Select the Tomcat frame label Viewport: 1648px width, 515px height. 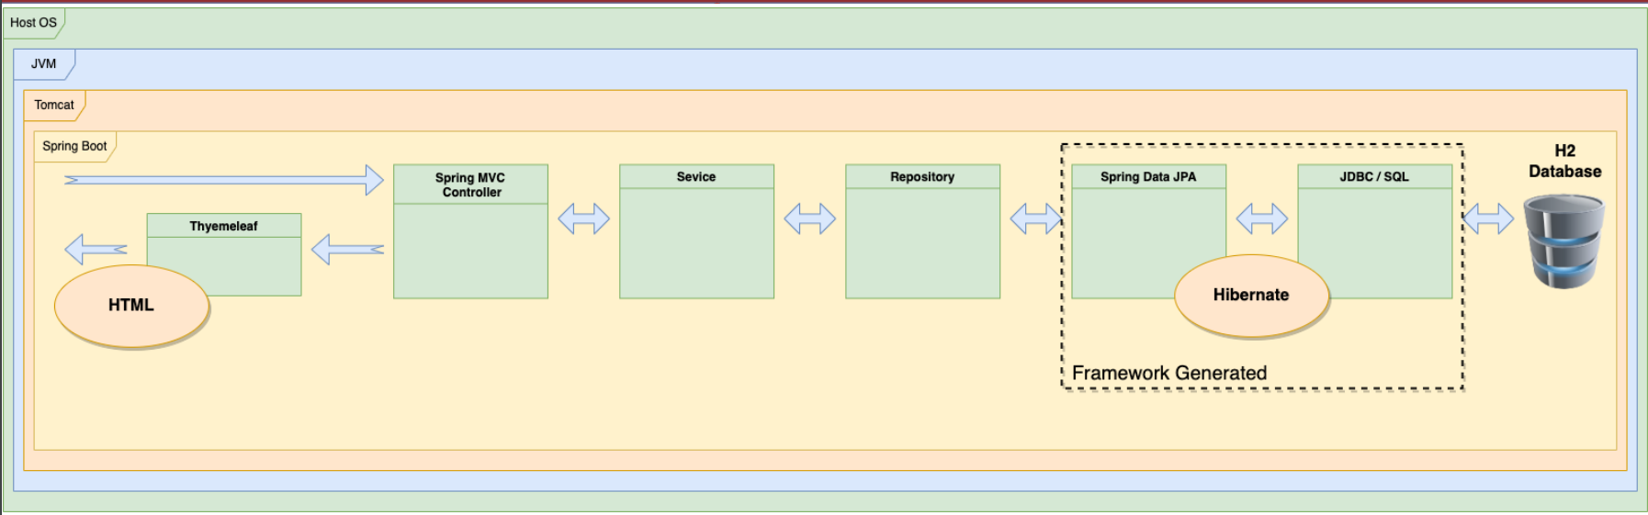click(54, 105)
